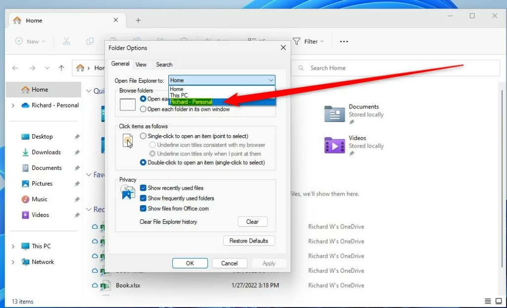Viewport: 507px width, 308px height.
Task: Disable Show files from Office.com
Action: [x=142, y=208]
